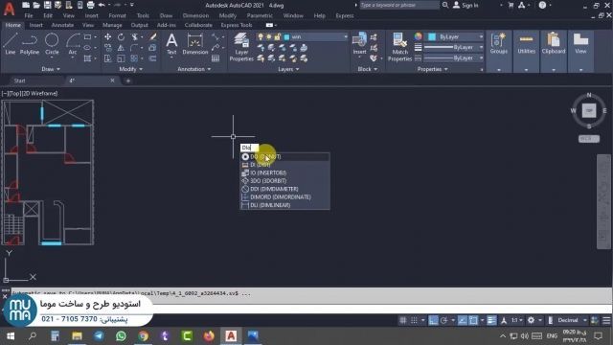The width and height of the screenshot is (613, 345).
Task: Select the Circle tool
Action: (x=52, y=43)
